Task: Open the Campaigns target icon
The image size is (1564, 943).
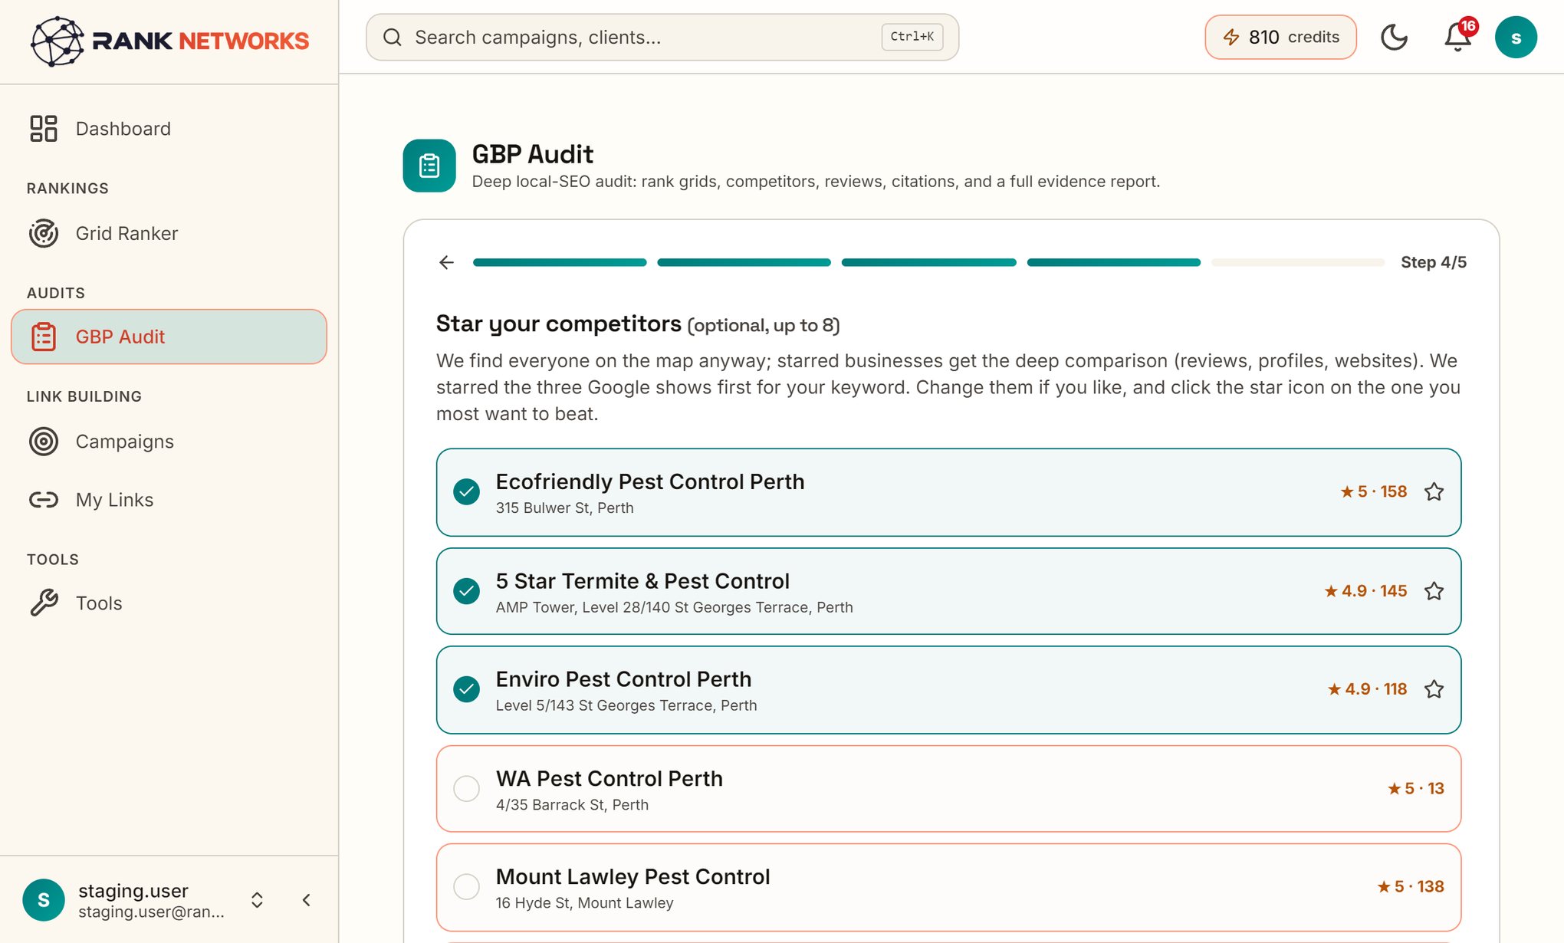Action: point(44,442)
